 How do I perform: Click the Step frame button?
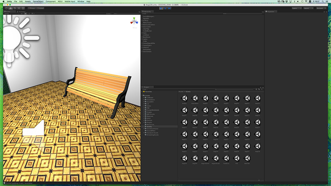point(169,8)
